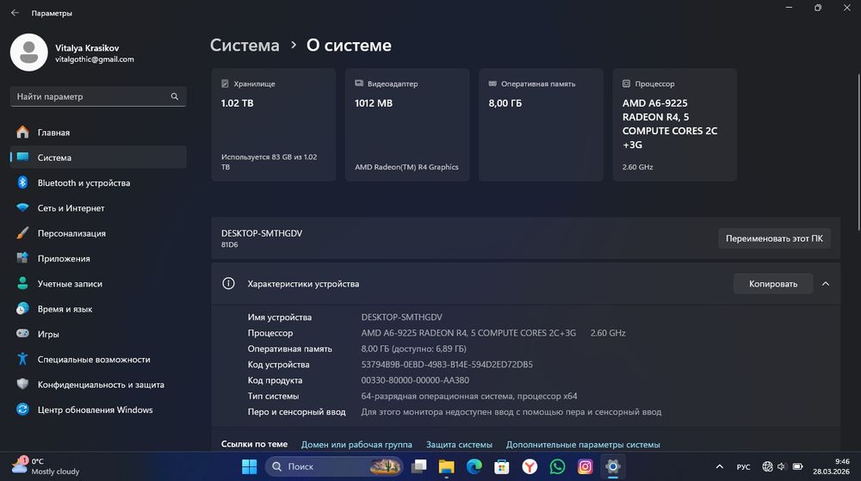
Task: Open Microsoft Edge from taskbar
Action: [474, 466]
